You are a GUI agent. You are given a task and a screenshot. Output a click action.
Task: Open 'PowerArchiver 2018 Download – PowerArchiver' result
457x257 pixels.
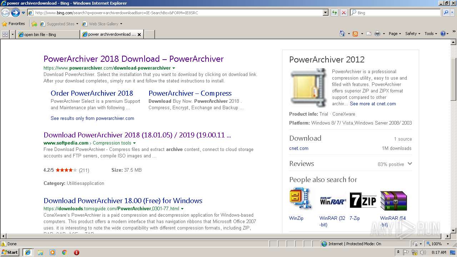pos(134,59)
